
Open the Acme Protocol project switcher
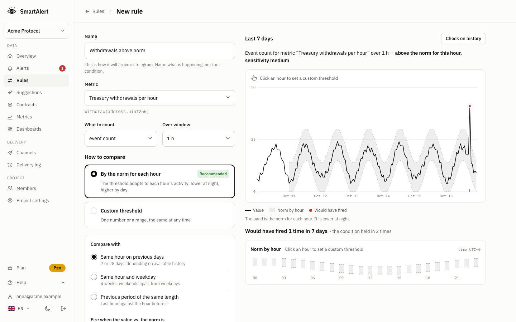point(36,31)
